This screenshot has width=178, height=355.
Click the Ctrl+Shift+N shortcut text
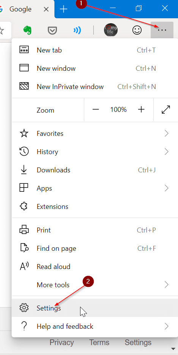[137, 87]
